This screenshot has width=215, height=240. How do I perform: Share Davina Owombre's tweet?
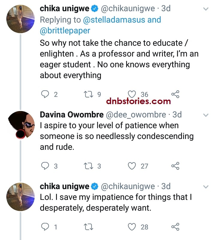175,166
